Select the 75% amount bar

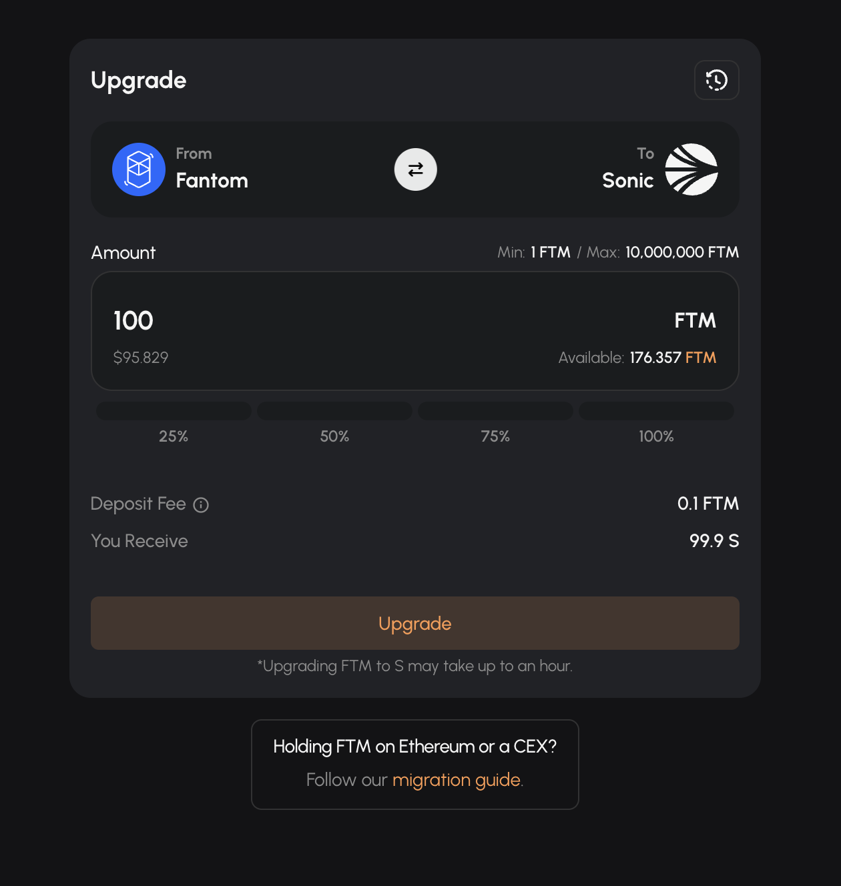tap(495, 411)
